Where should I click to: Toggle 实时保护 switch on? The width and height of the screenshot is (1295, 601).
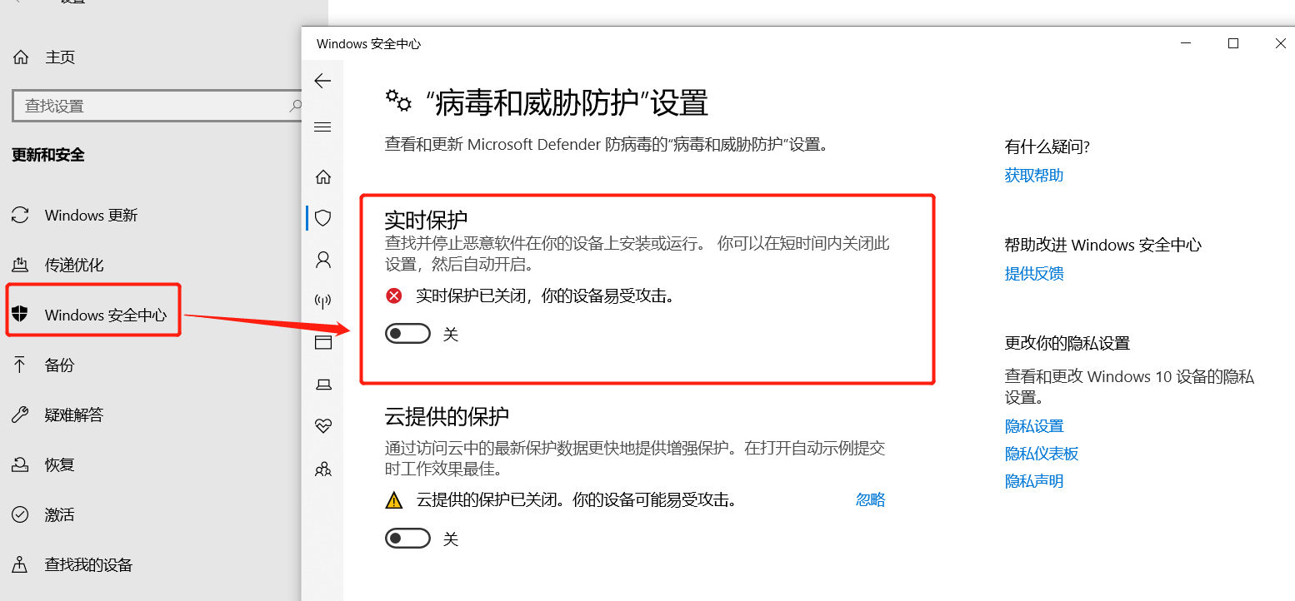click(407, 334)
